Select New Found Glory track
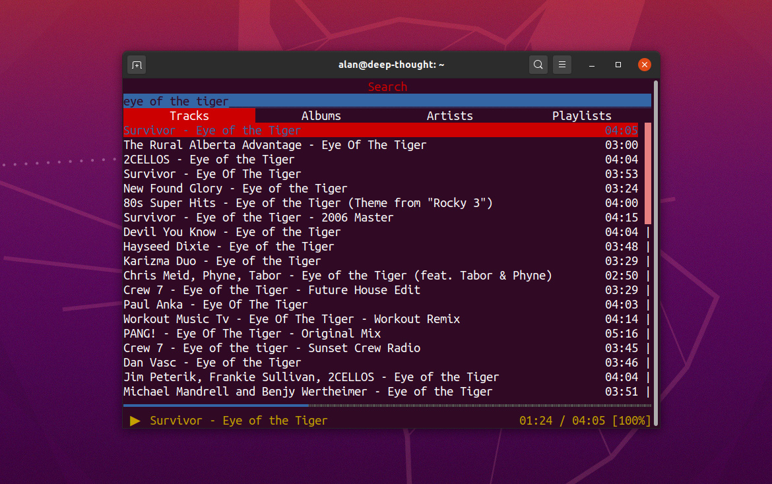Viewport: 772px width, 484px height. (x=381, y=189)
